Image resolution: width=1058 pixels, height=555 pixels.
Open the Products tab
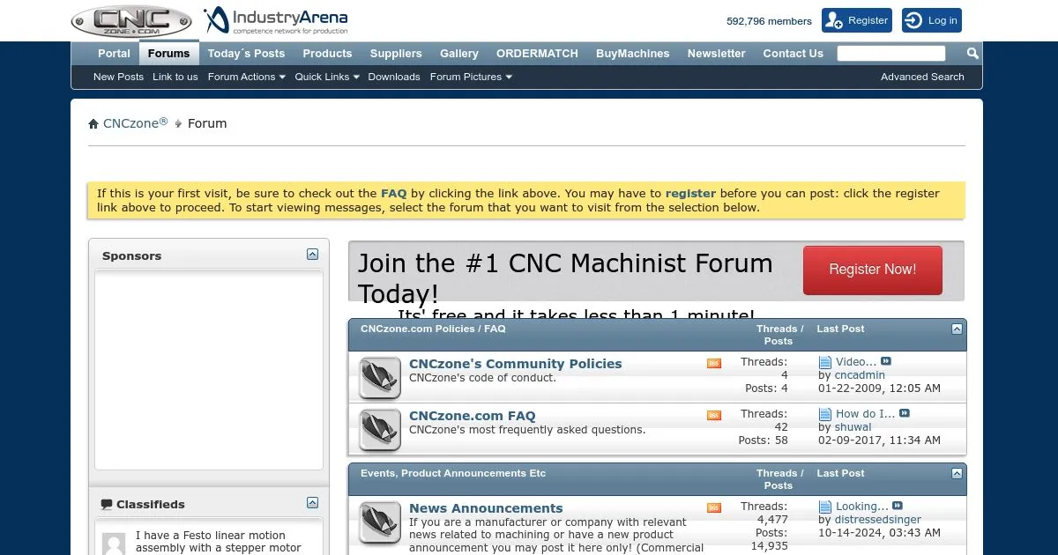(327, 54)
